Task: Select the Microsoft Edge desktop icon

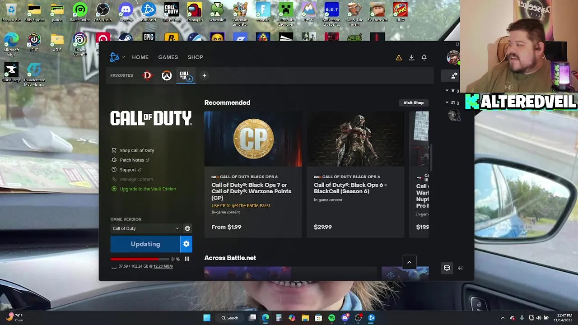Action: [11, 44]
